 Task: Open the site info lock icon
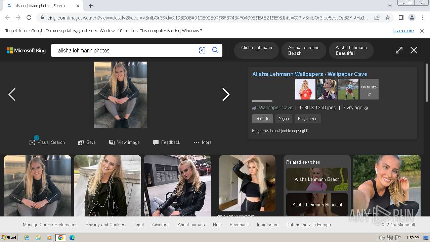[42, 17]
